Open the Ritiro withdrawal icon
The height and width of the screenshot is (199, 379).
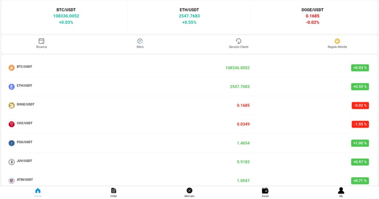pyautogui.click(x=140, y=41)
